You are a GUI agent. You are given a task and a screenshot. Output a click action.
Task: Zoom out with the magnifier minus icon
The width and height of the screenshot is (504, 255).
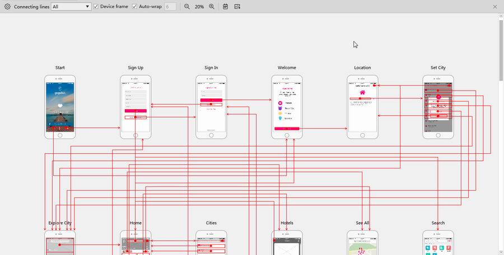(x=186, y=6)
